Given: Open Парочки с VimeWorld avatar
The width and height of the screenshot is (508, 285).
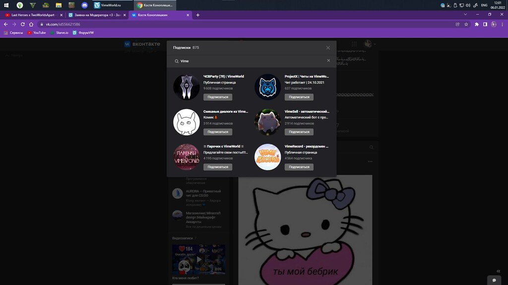Looking at the screenshot, I should tap(187, 157).
